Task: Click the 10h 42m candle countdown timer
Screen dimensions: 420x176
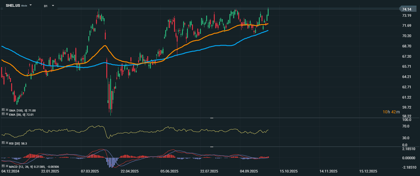Action: point(391,112)
